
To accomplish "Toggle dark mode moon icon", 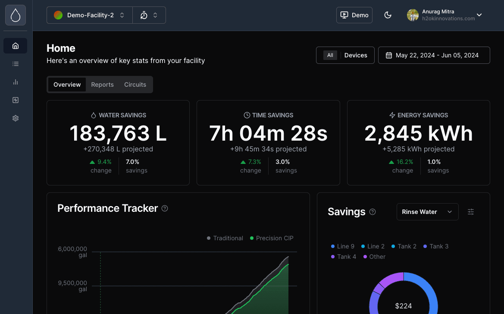I will pyautogui.click(x=388, y=15).
